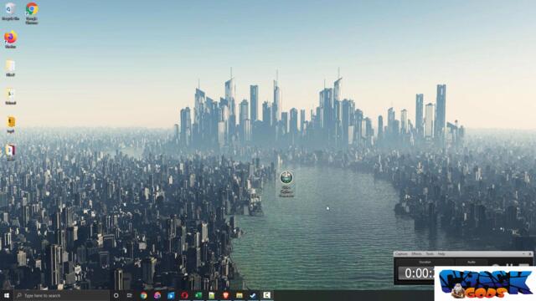The width and height of the screenshot is (536, 301).
Task: Launch Firefox from the taskbar
Action: coord(157,295)
